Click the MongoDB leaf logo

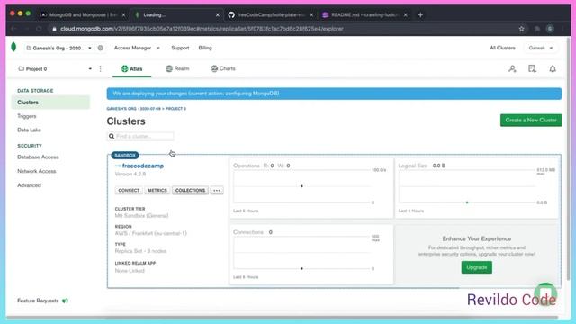tap(13, 47)
